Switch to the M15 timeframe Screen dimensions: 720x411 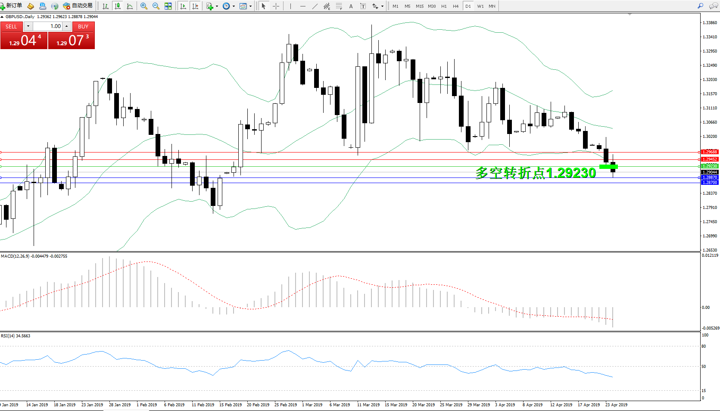[x=419, y=6]
